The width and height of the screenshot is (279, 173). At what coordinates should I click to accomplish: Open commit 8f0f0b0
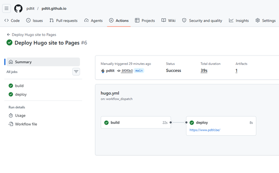[x=127, y=71]
